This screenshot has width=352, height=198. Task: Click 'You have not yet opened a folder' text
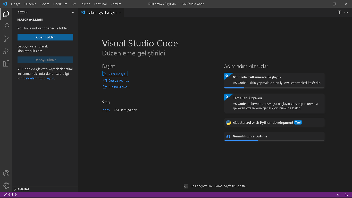point(43,28)
